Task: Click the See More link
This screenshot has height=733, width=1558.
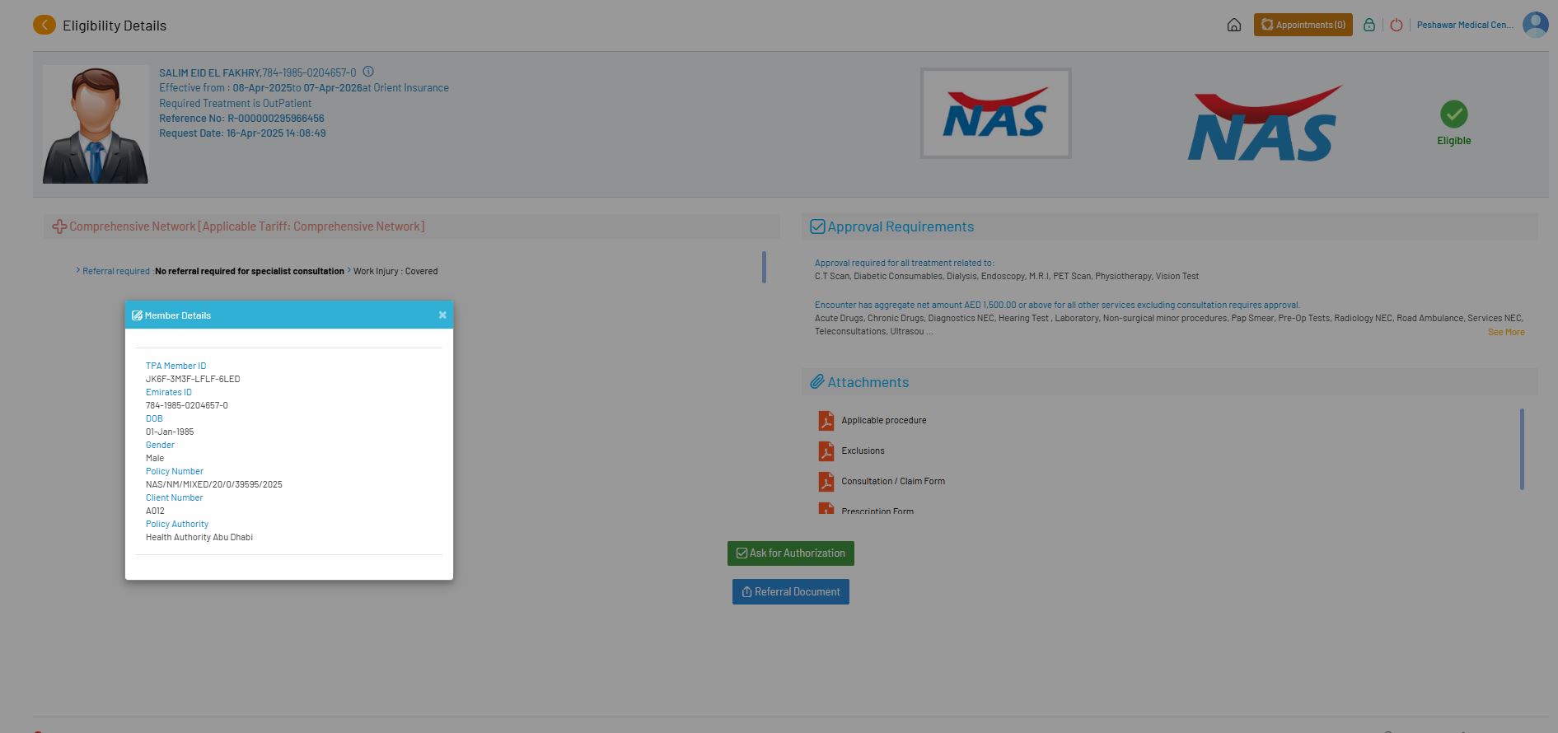Action: point(1506,332)
